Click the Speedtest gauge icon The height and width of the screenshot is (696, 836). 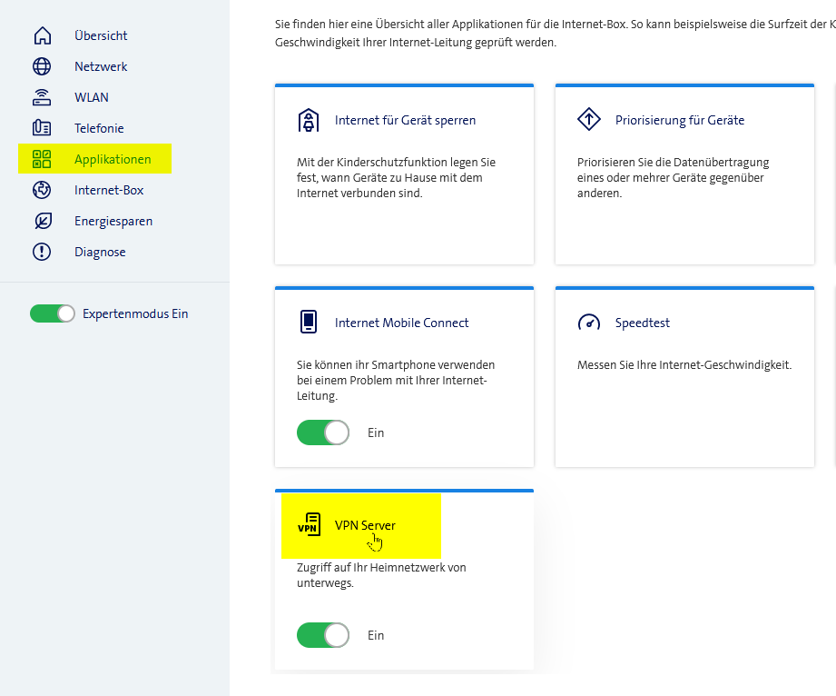[x=588, y=323]
